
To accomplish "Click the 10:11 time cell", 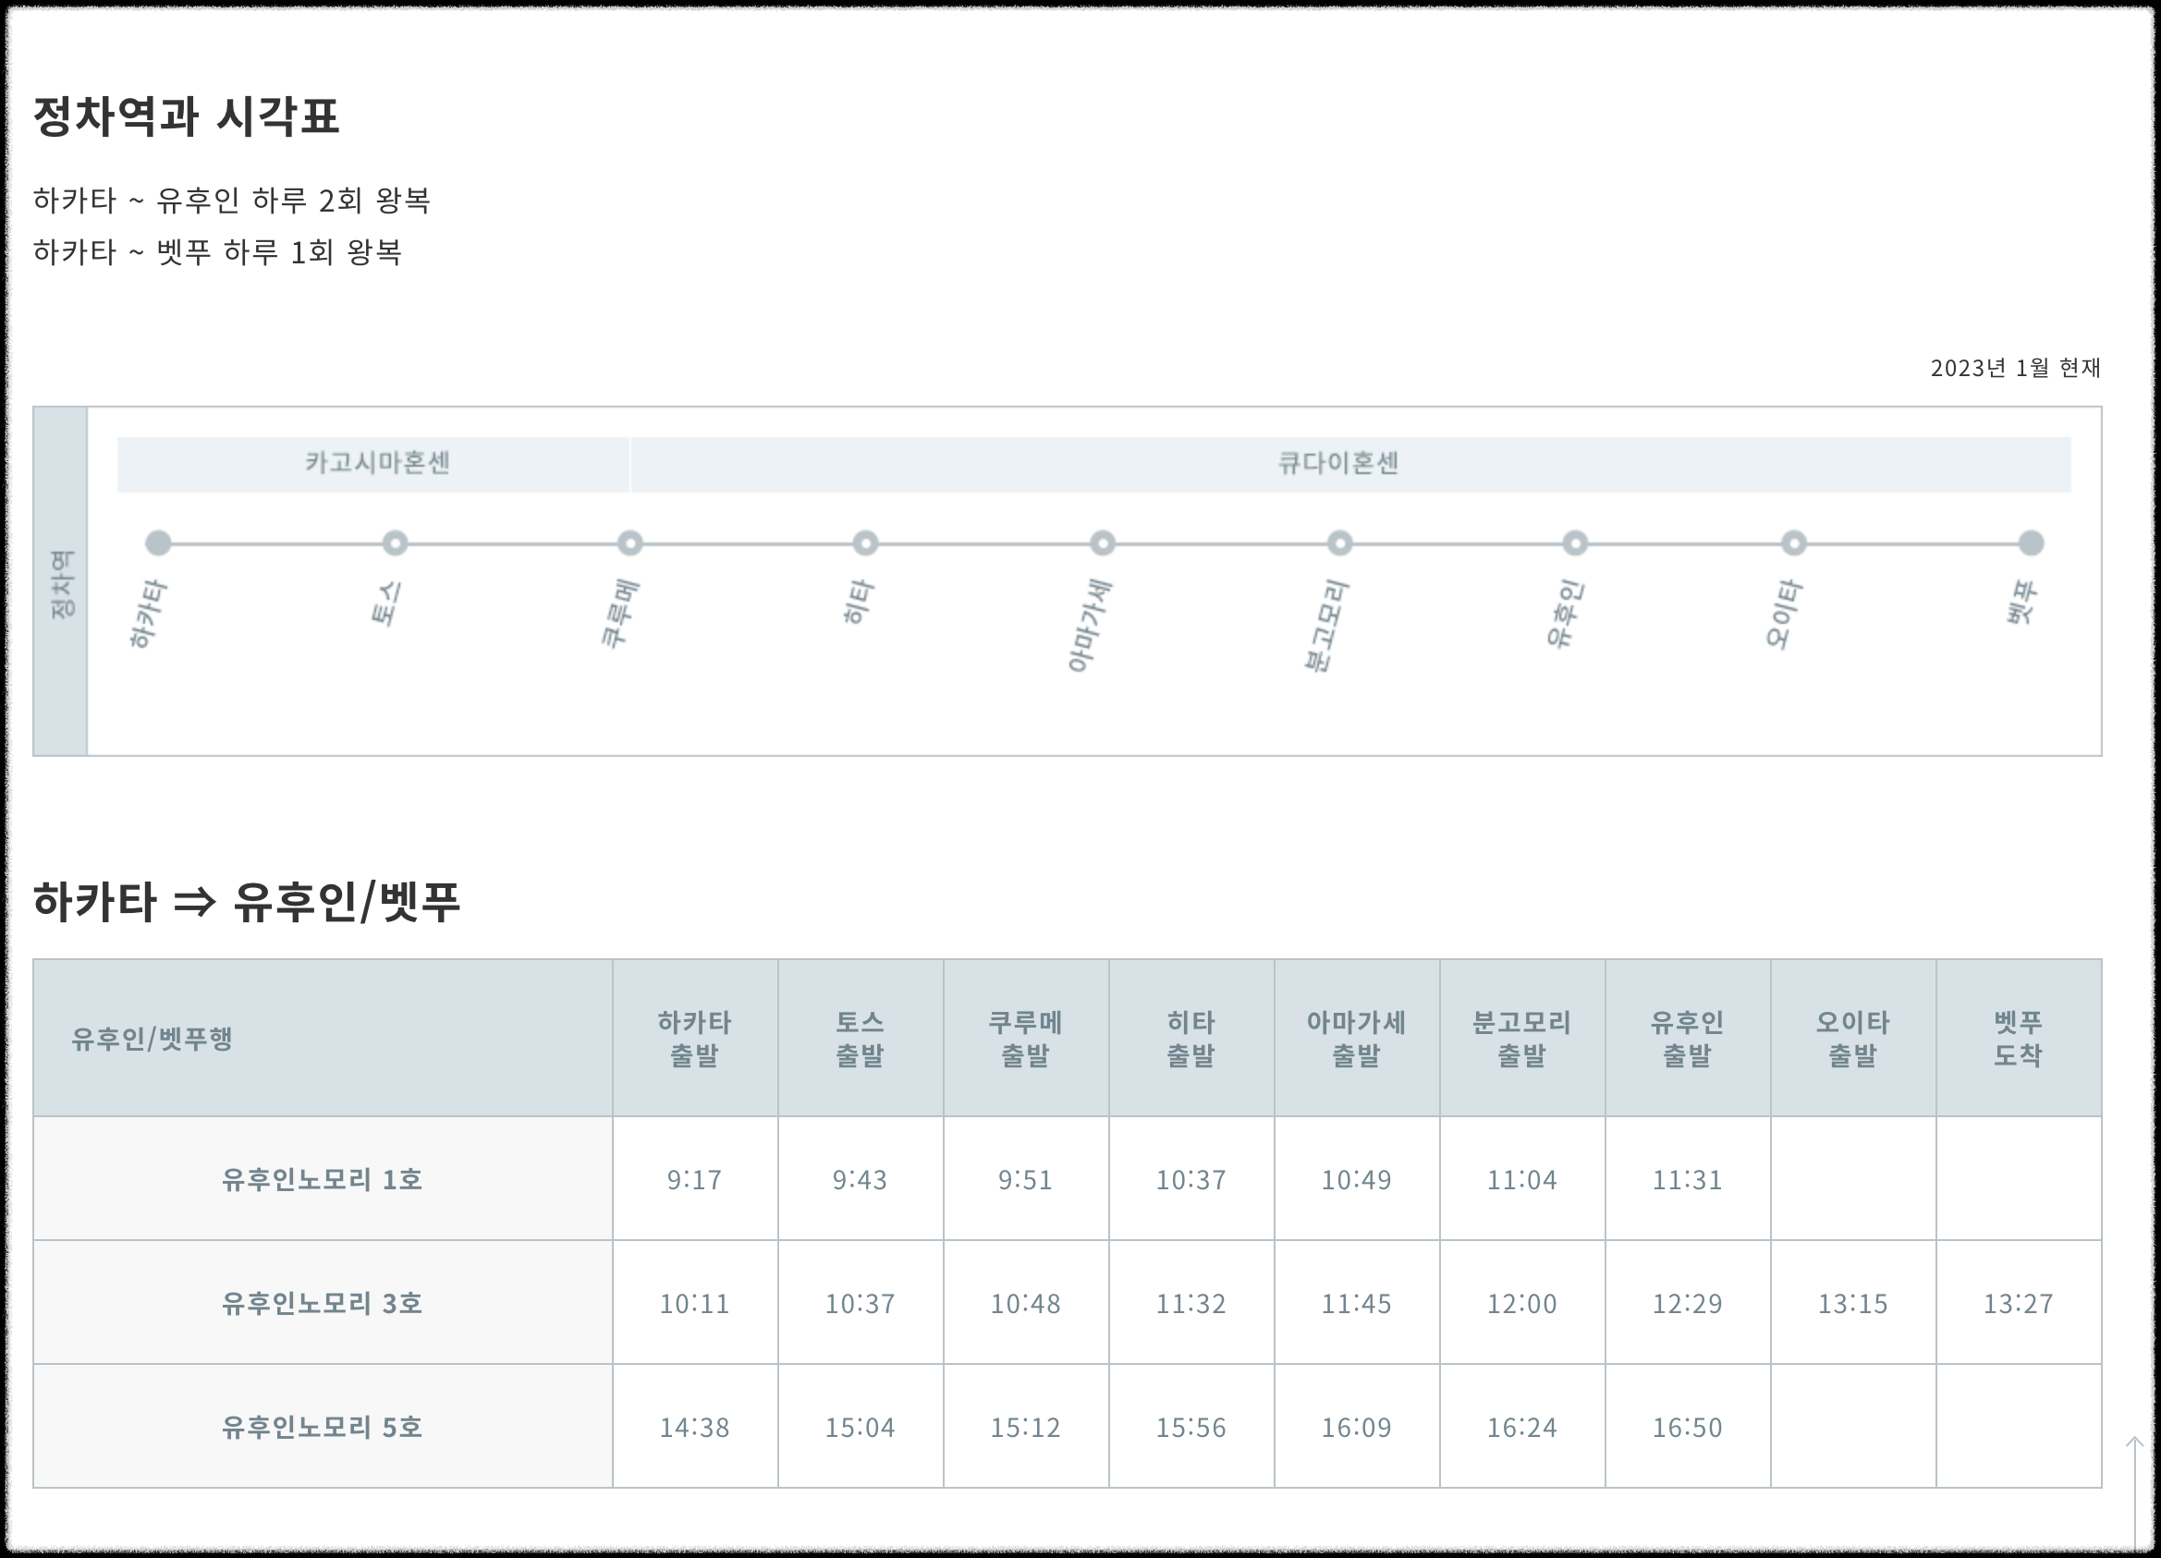I will [x=695, y=1303].
